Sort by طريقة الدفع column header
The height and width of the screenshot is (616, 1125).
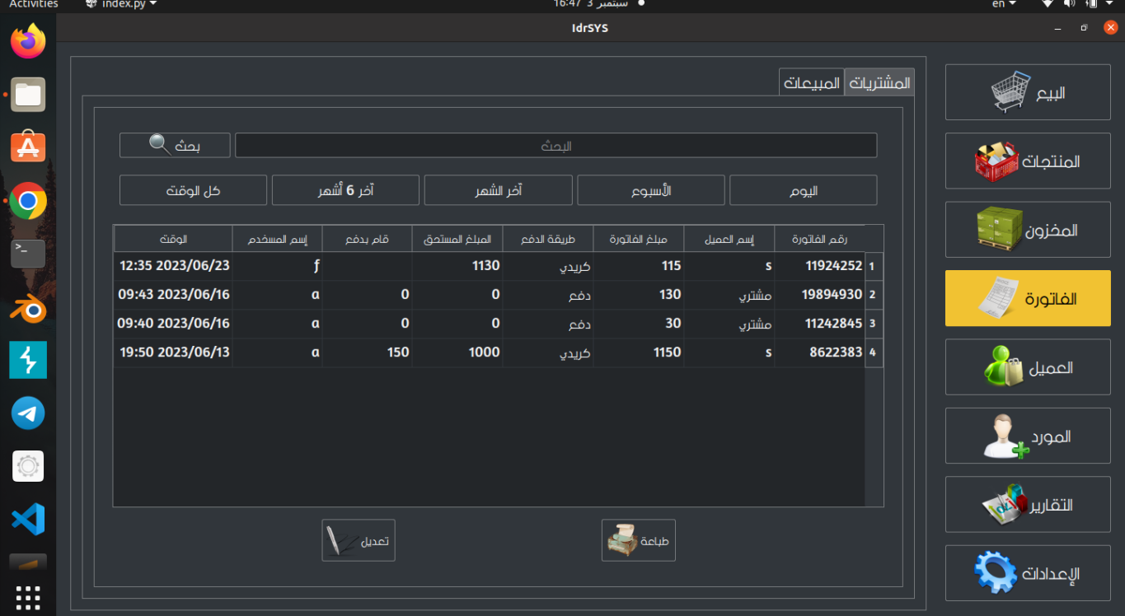[x=548, y=240]
